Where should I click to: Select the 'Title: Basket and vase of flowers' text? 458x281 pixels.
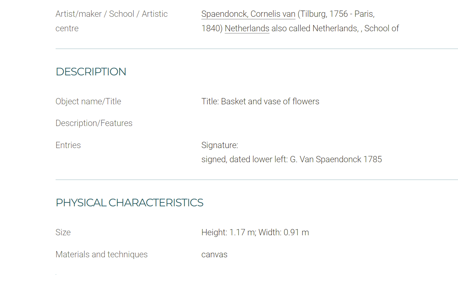click(x=260, y=101)
